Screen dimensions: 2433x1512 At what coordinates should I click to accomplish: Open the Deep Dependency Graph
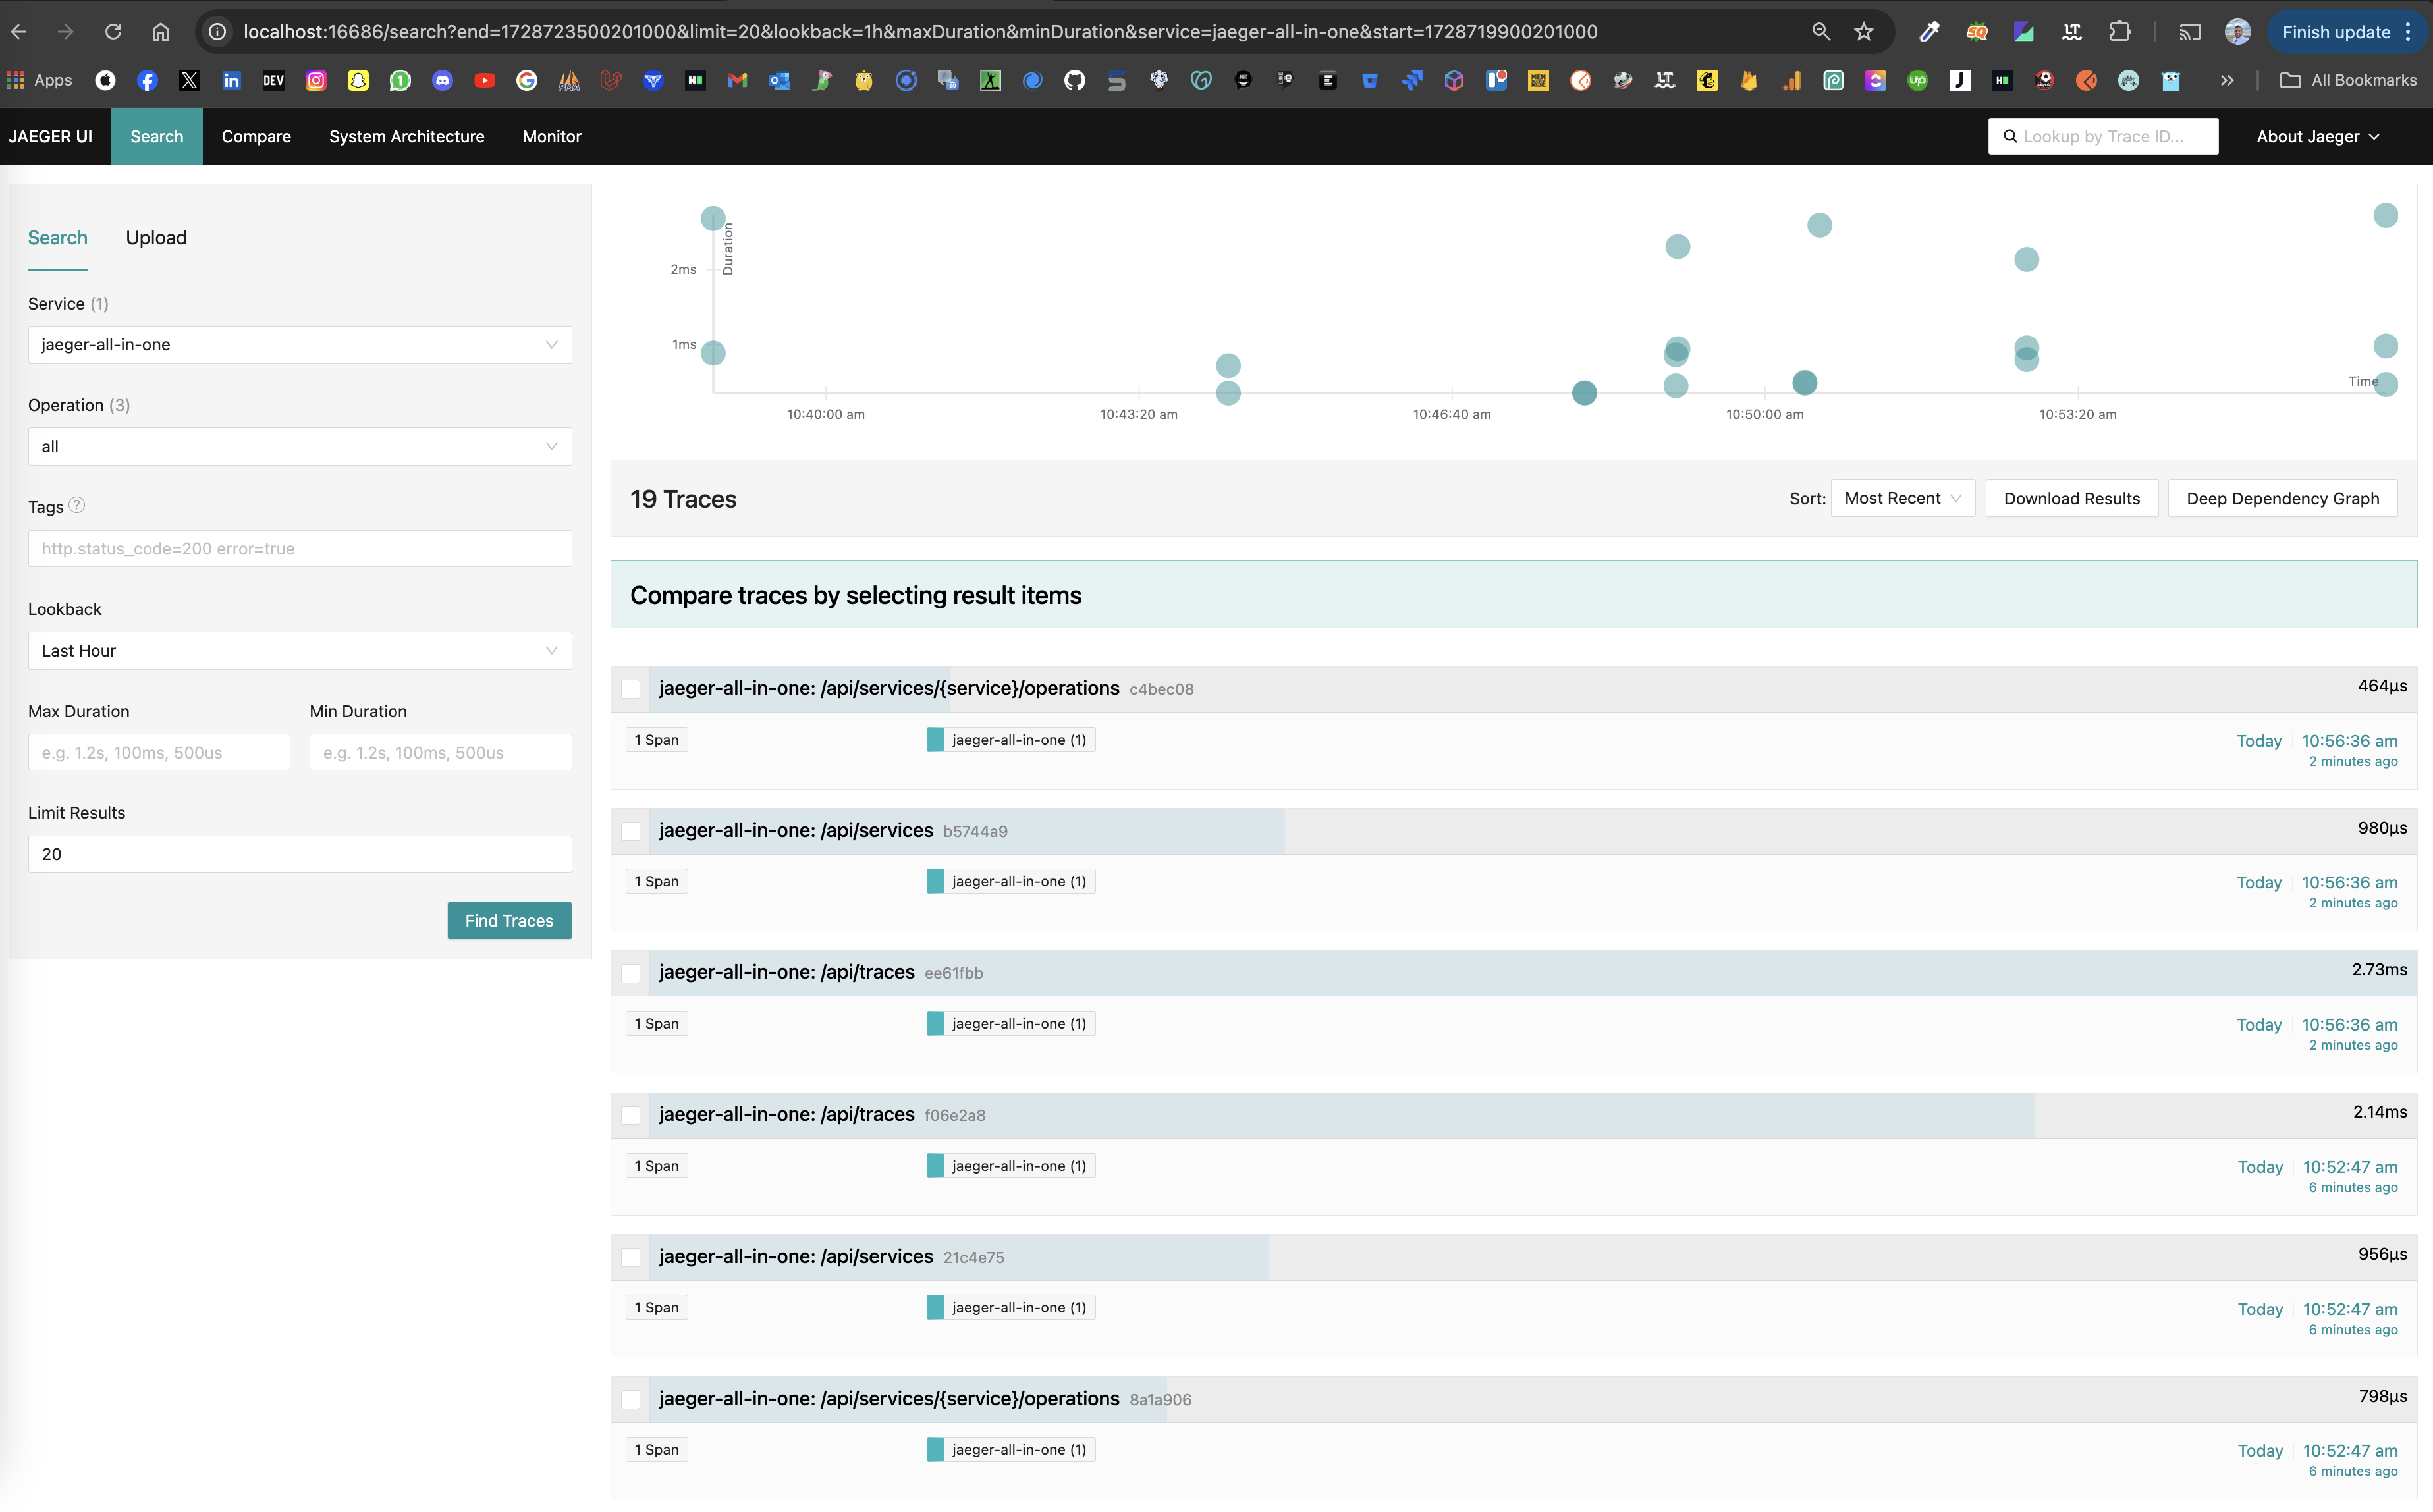click(2282, 498)
